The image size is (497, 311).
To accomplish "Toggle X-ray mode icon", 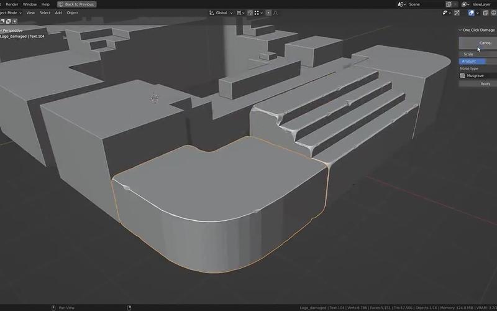I will tap(485, 12).
